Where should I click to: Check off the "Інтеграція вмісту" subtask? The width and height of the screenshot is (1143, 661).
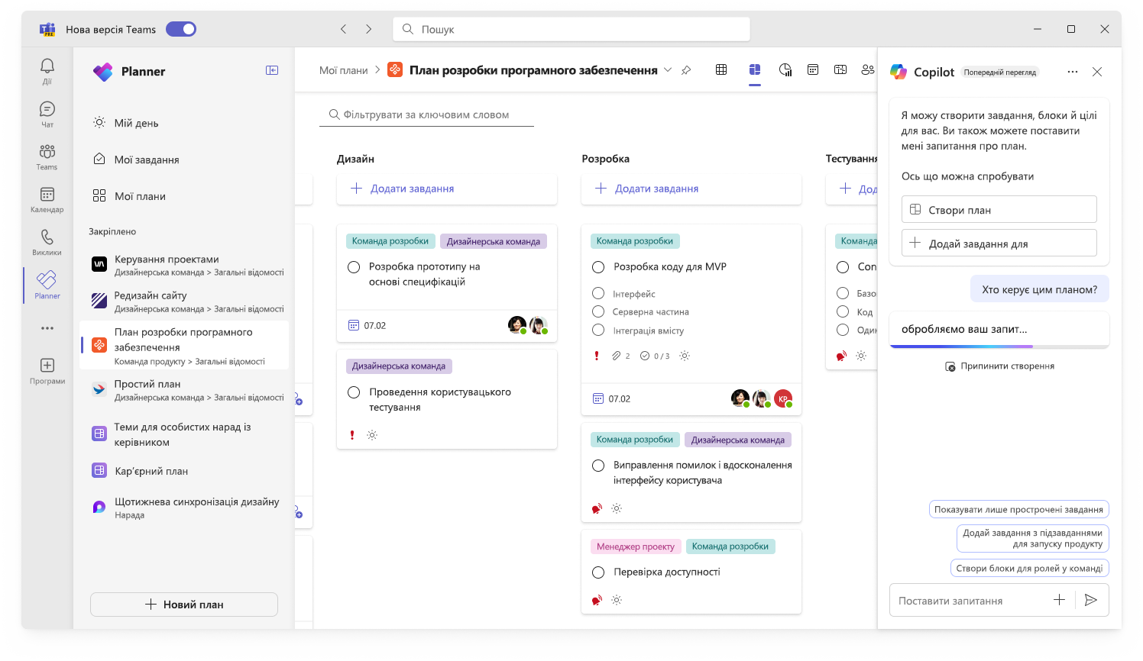click(x=598, y=330)
